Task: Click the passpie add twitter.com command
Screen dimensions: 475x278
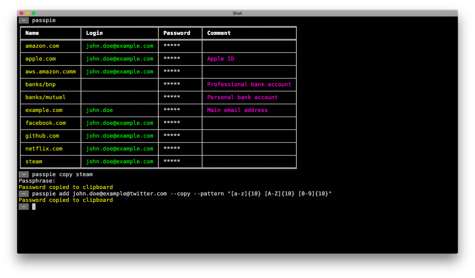Action: 182,194
